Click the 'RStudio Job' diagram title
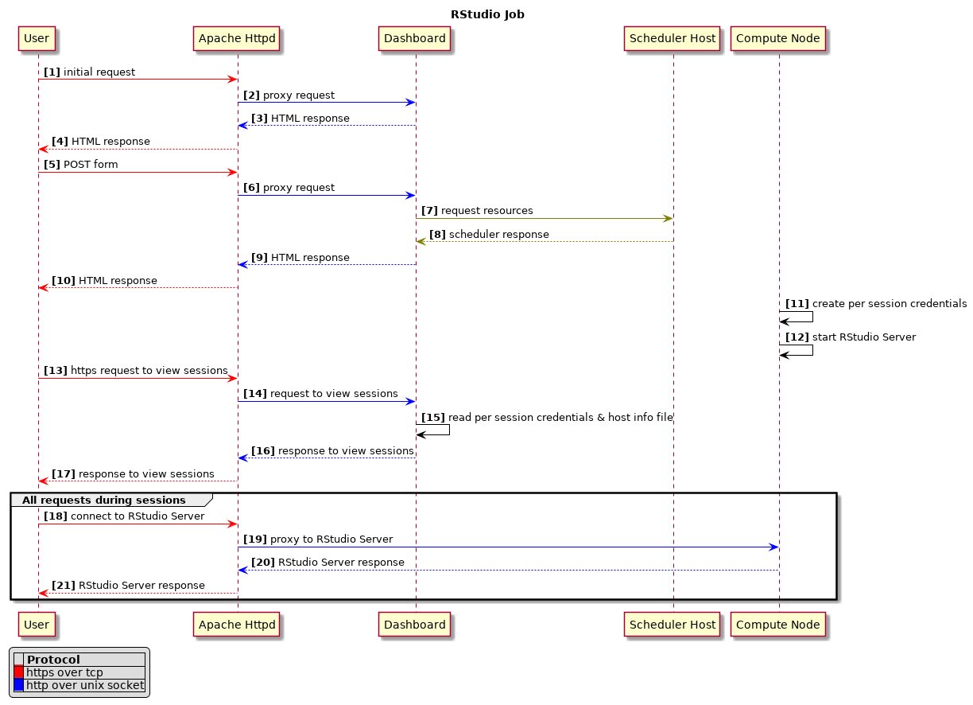Screen dimensions: 973x705 [487, 14]
